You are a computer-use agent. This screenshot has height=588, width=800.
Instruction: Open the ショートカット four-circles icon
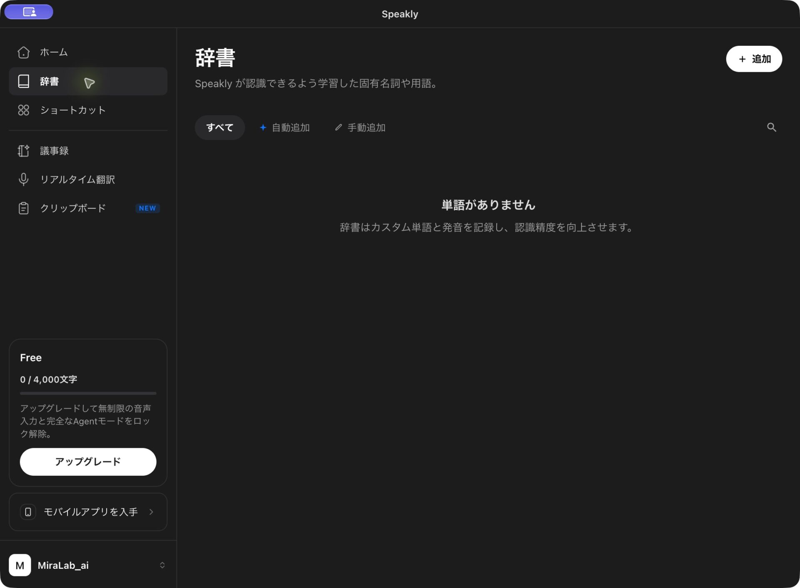[24, 110]
